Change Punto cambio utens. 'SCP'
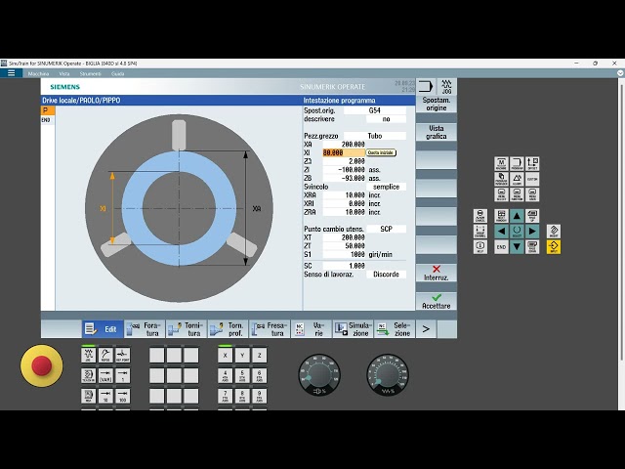Image resolution: width=625 pixels, height=469 pixels. coord(386,229)
